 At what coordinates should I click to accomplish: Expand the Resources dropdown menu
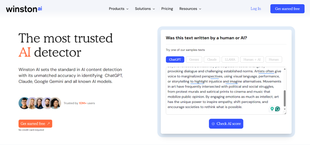190,9
